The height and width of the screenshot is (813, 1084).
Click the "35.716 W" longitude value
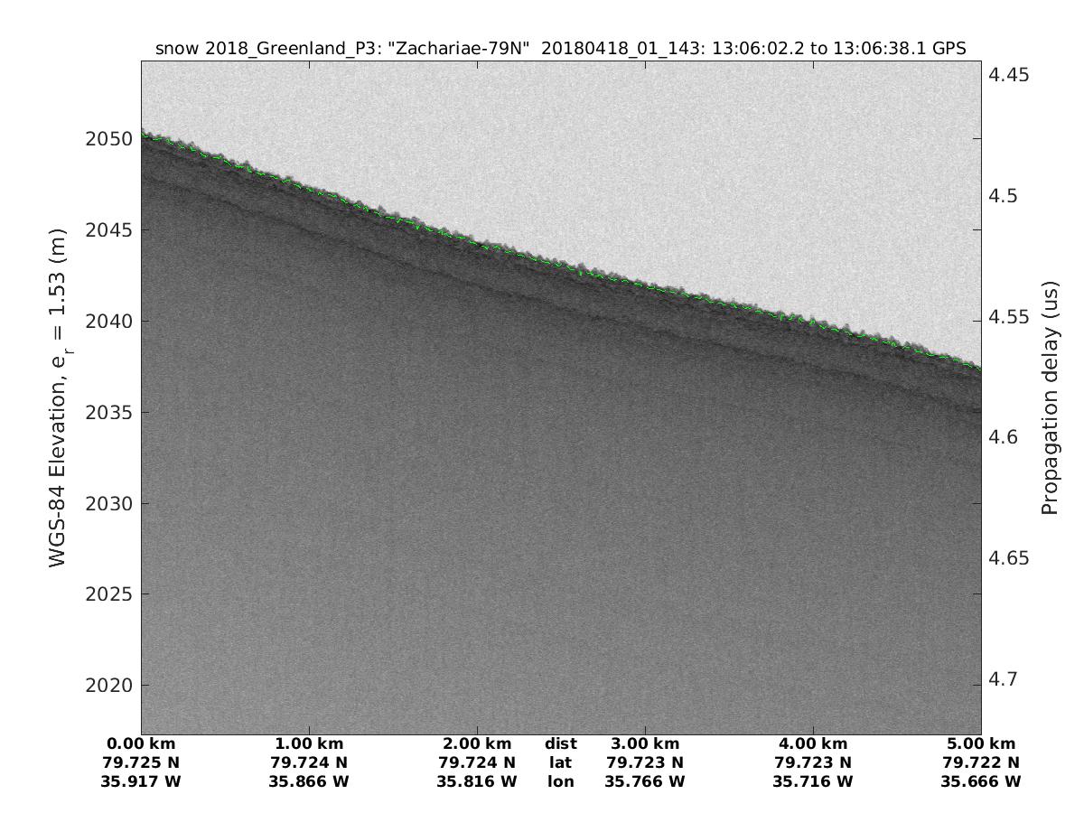[x=813, y=782]
